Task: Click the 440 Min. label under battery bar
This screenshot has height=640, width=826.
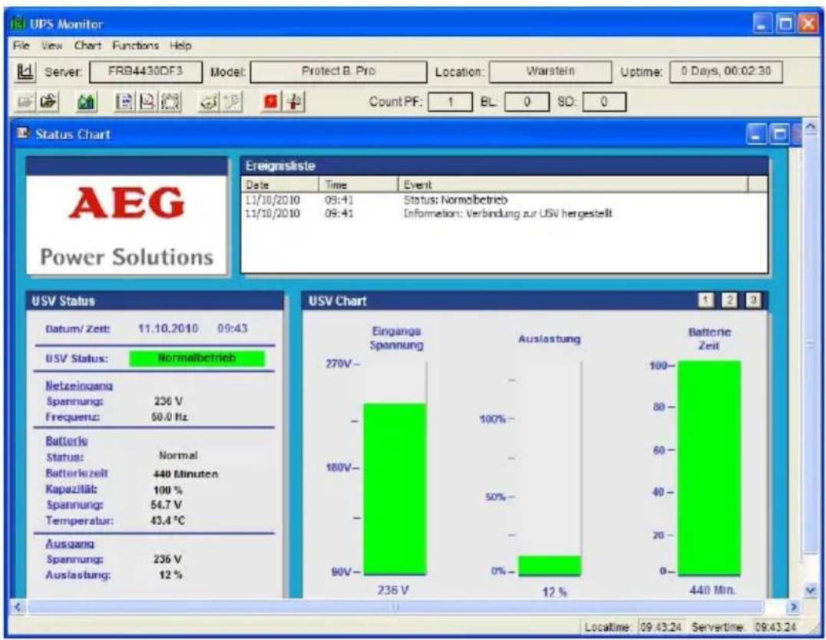Action: (x=712, y=590)
